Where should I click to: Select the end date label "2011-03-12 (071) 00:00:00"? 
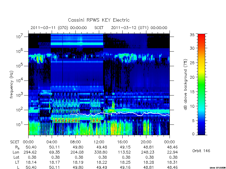139,28
